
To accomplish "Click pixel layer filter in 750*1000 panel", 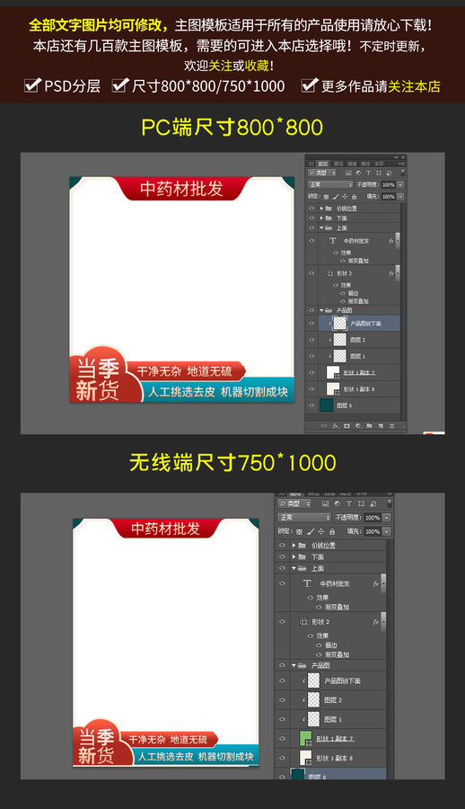I will (x=325, y=503).
